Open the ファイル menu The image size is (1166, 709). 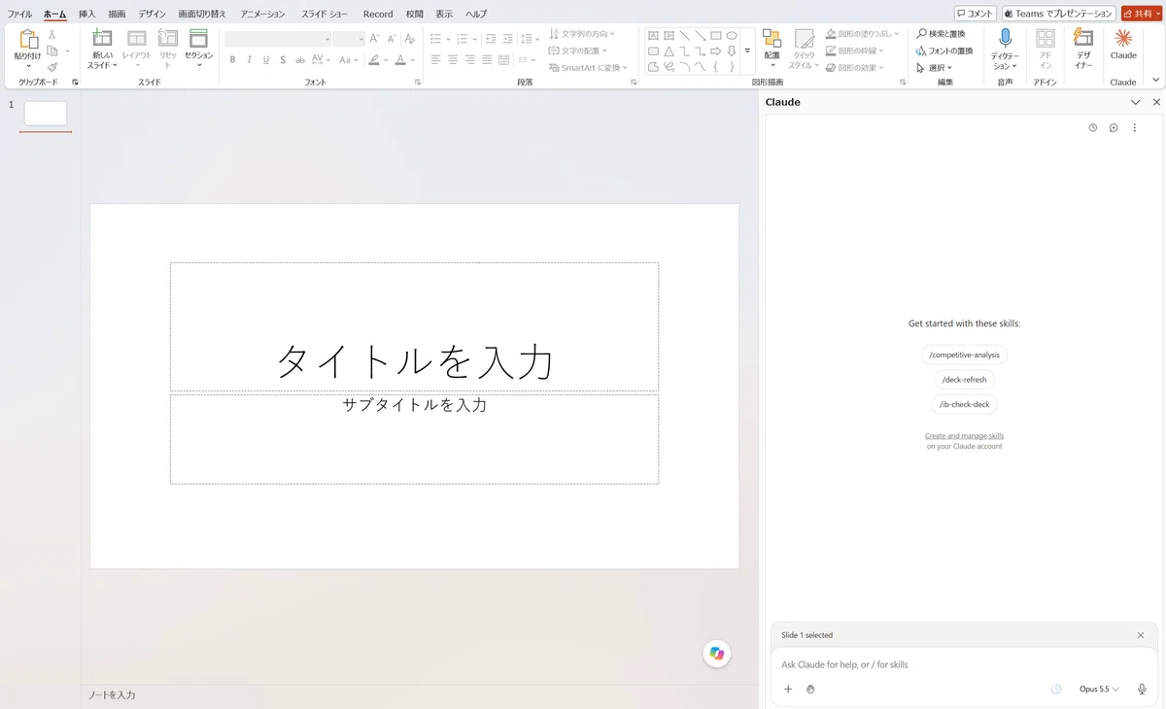coord(19,15)
